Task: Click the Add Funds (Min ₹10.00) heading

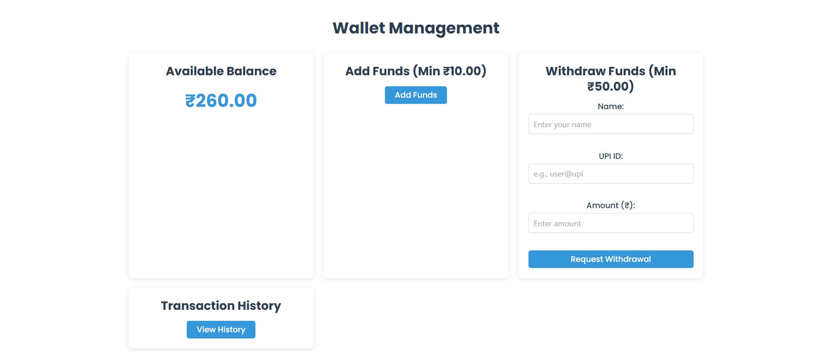Action: click(x=416, y=71)
